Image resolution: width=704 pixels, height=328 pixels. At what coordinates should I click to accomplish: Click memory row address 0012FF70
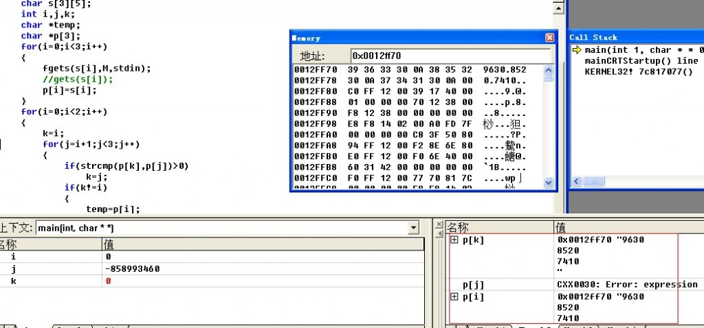316,70
